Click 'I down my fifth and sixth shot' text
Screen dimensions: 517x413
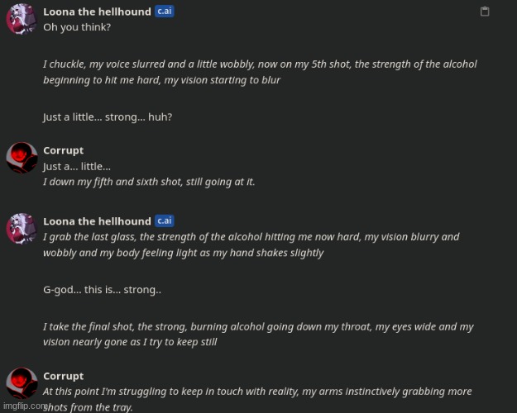149,182
